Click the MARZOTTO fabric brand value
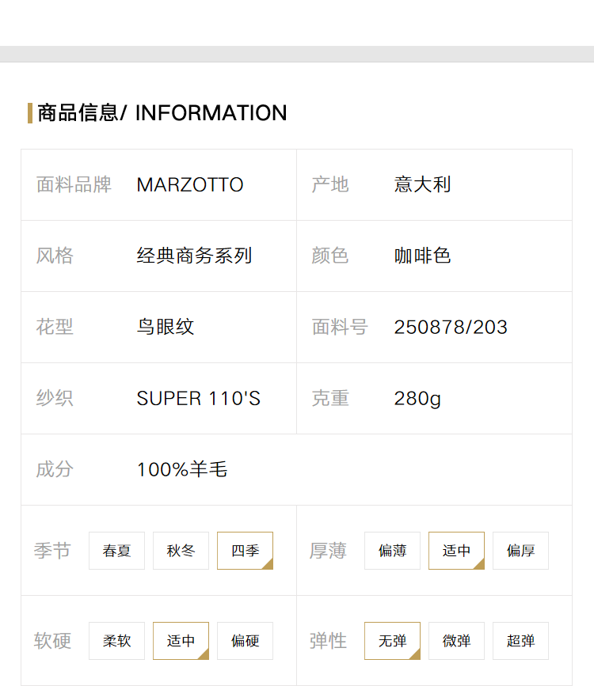Image resolution: width=594 pixels, height=686 pixels. click(190, 185)
